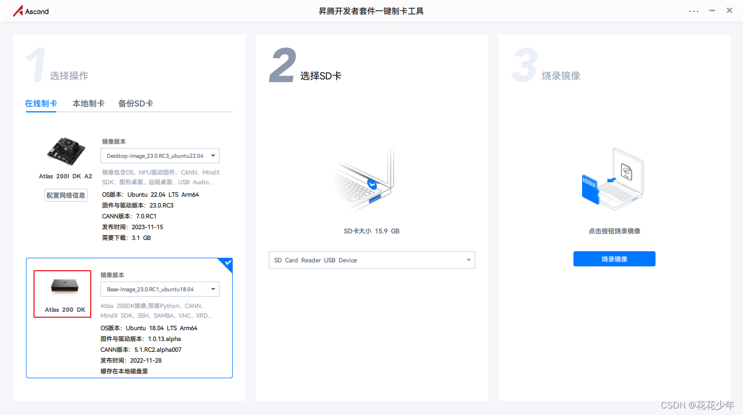This screenshot has height=415, width=743.
Task: Click the Atlas 200I DK A2 image description text
Action: (161, 177)
